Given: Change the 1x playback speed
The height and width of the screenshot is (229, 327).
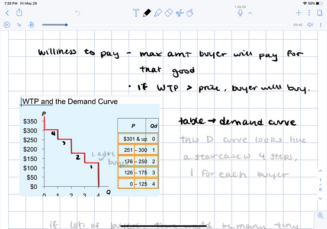Looking at the screenshot, I should pos(19,25).
